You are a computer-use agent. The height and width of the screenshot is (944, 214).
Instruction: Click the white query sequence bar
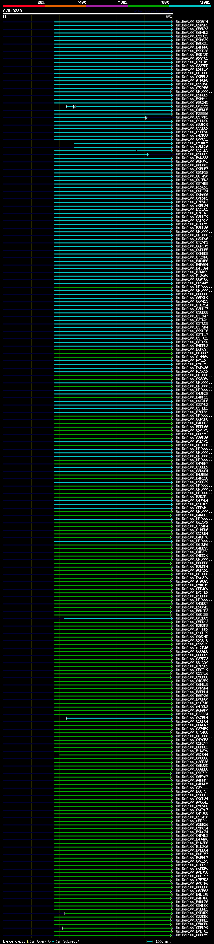pyautogui.click(x=88, y=13)
